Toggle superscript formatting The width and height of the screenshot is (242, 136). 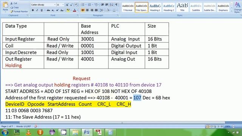pyautogui.click(x=57, y=10)
